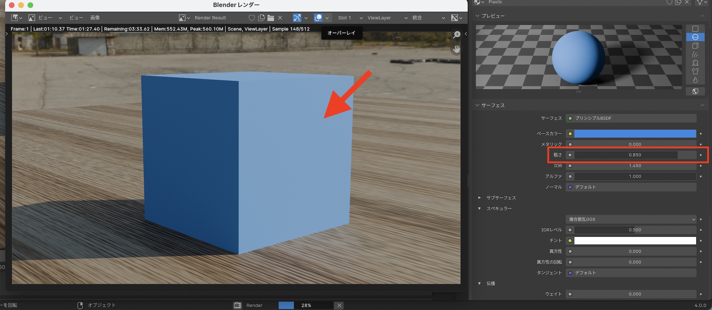Choose the fluid droplet preview icon
Screen dimensions: 712x310
pyautogui.click(x=695, y=80)
